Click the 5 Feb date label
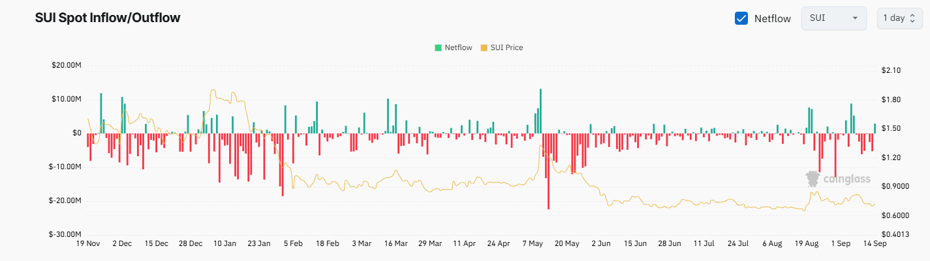Screen dimensions: 930x261 coord(293,243)
